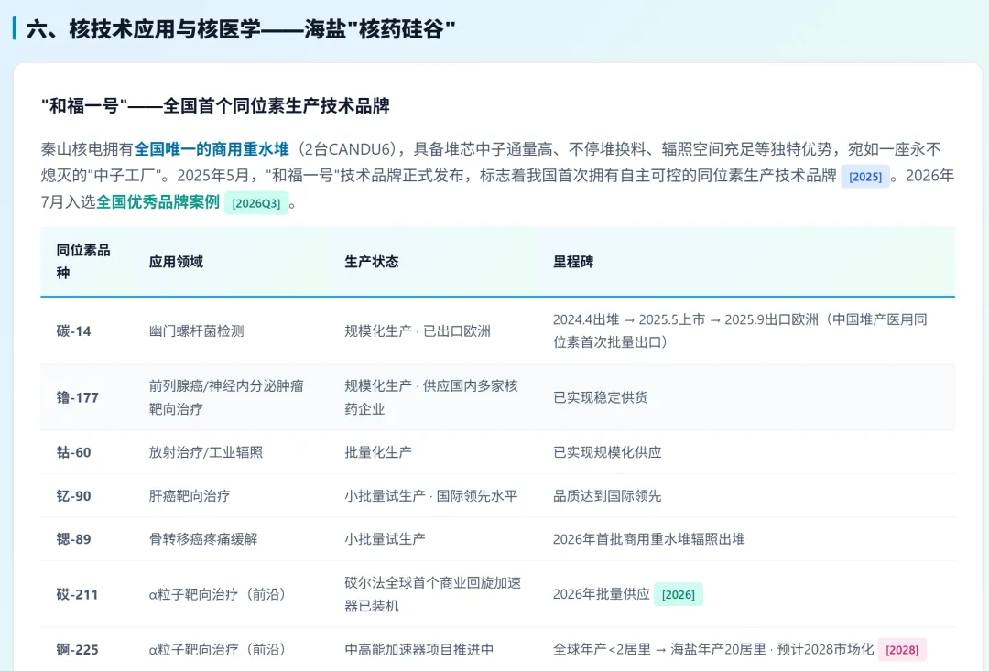Click the milestone 全球年产<2居里 → 海盐年产20居里

pyautogui.click(x=659, y=650)
